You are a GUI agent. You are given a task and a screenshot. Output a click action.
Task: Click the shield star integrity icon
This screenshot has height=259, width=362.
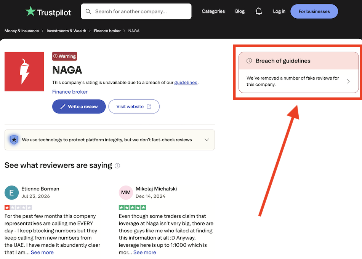coord(14,140)
